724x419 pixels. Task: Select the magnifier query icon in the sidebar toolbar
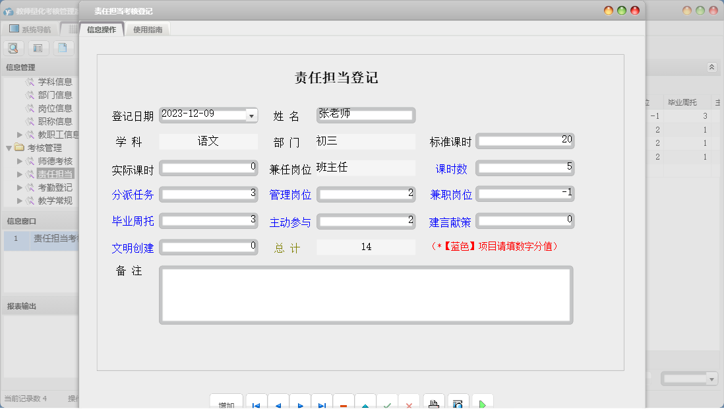pos(13,48)
